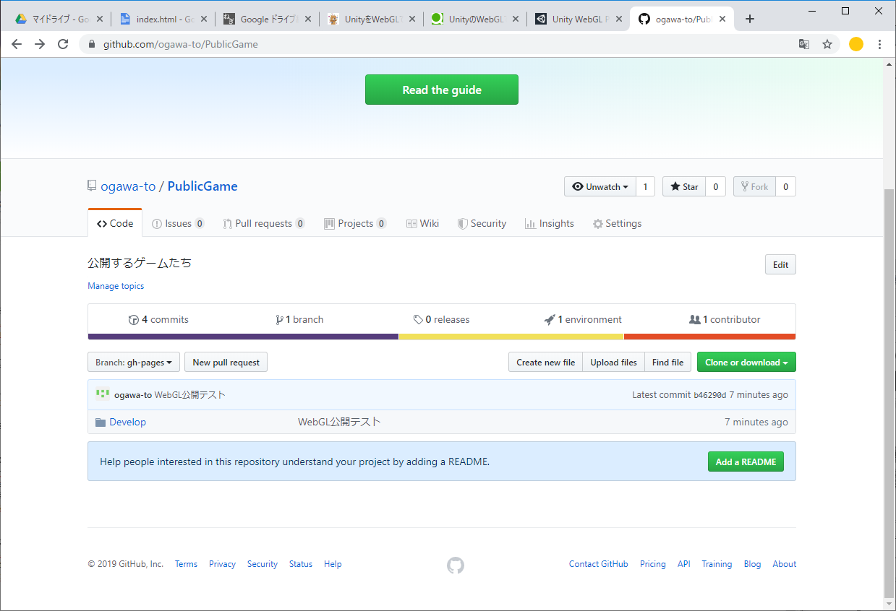View 1 contributor link
The width and height of the screenshot is (896, 611).
(725, 319)
